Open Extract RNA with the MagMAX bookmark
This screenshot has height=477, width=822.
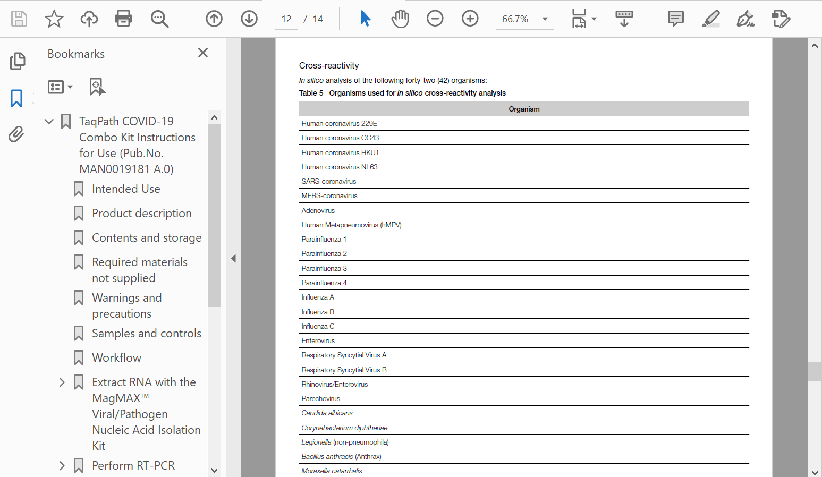[x=147, y=414]
